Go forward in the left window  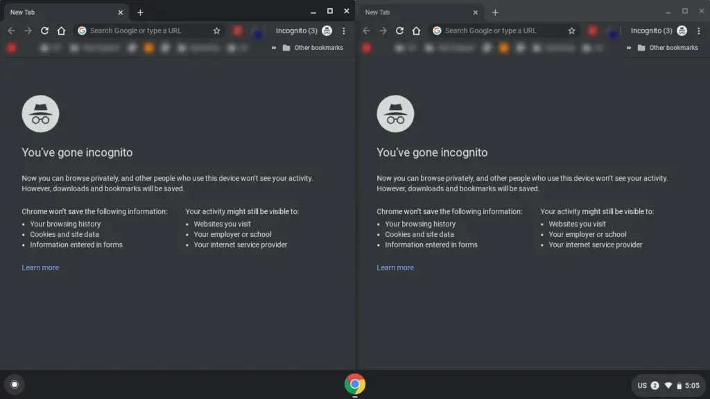pyautogui.click(x=28, y=30)
